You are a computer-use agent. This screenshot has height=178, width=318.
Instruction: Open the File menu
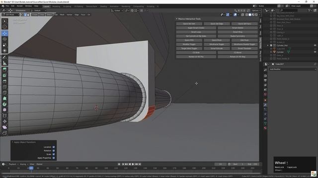click(x=7, y=6)
